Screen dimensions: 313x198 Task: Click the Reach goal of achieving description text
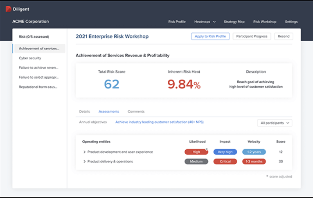[256, 84]
